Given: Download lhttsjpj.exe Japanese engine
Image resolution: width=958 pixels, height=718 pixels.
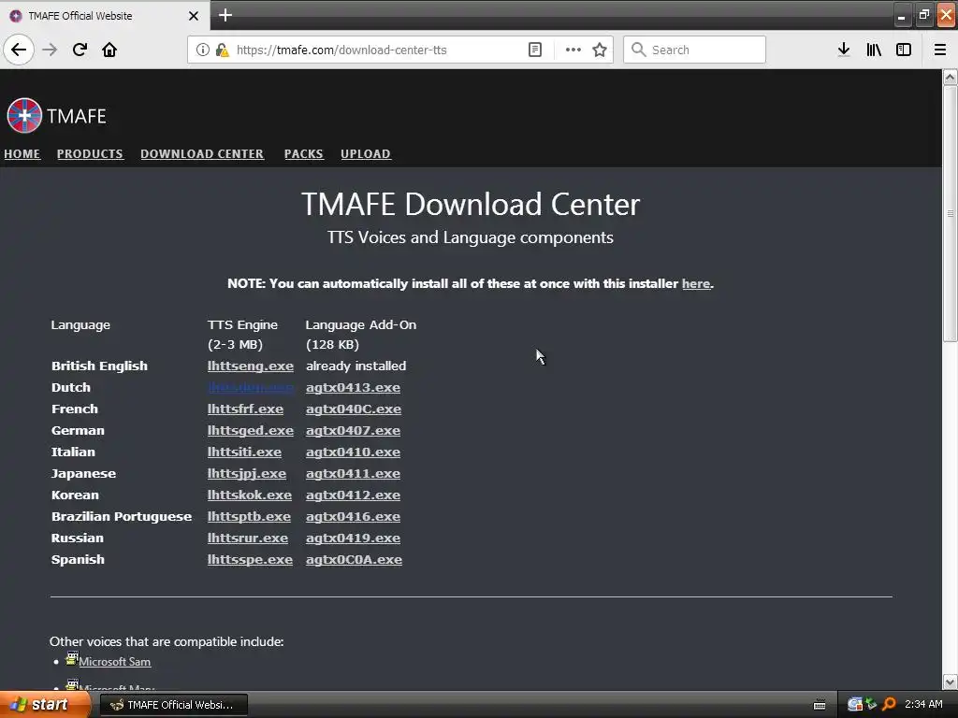Looking at the screenshot, I should (x=247, y=473).
